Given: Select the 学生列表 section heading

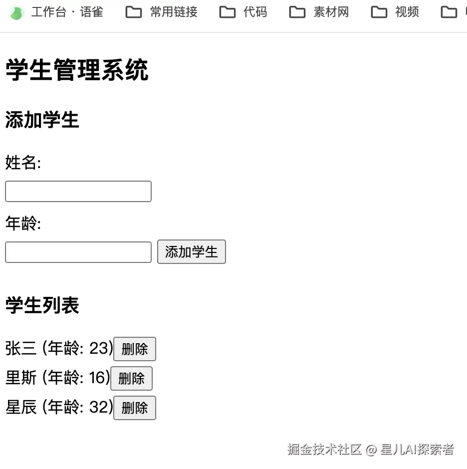Looking at the screenshot, I should (x=41, y=306).
